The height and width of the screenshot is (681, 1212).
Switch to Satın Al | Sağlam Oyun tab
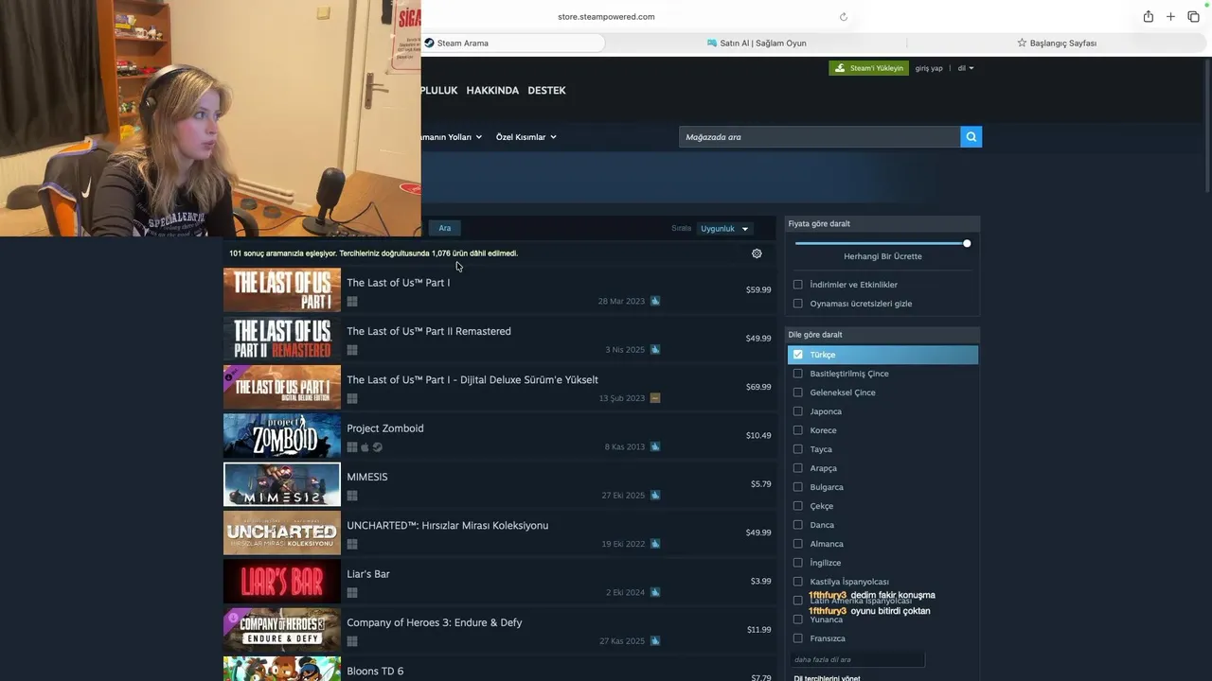click(756, 43)
